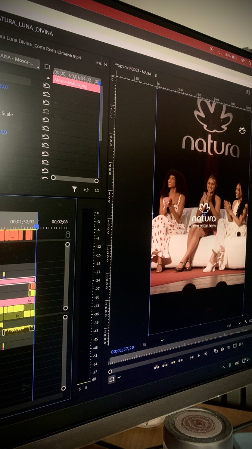Click the panel layout icon left of Ess tab
This screenshot has height=449, width=252.
click(47, 66)
